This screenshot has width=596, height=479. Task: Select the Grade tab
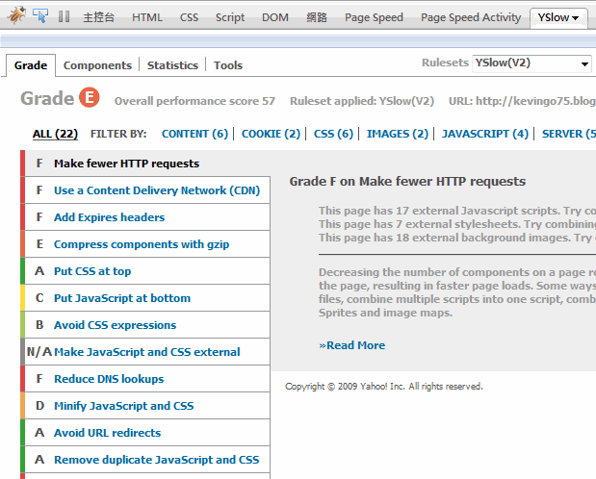pos(31,65)
